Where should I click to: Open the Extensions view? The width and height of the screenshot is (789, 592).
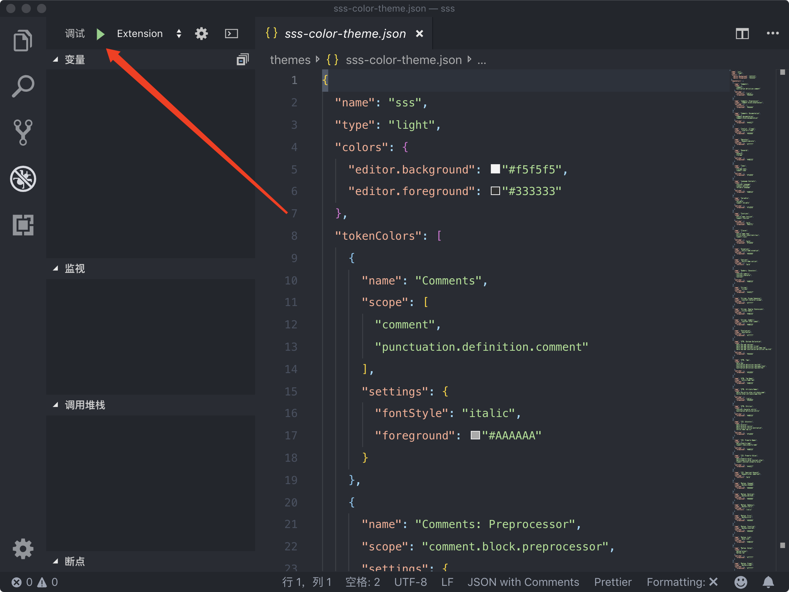pos(23,225)
